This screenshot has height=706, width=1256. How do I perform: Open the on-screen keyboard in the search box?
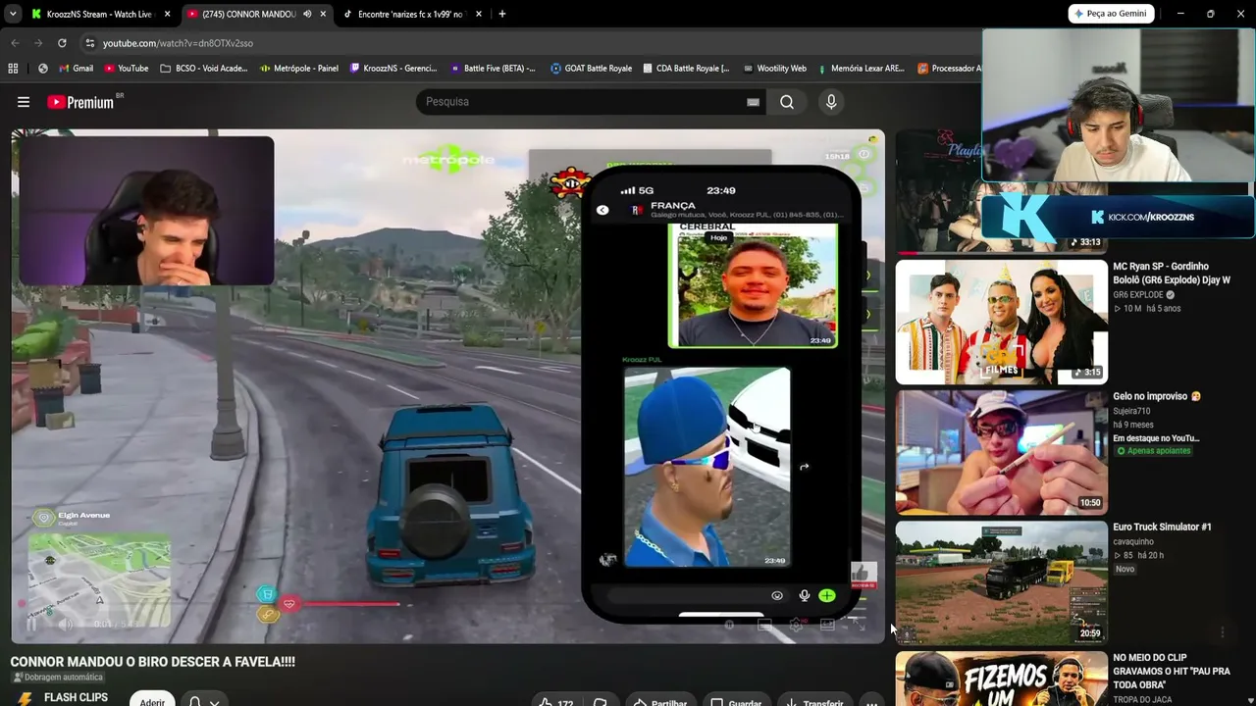coord(753,102)
